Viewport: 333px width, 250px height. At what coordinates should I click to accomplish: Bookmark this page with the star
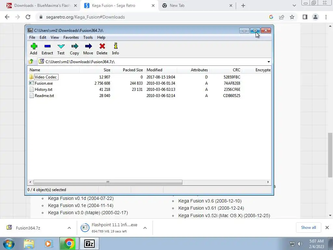(x=292, y=17)
